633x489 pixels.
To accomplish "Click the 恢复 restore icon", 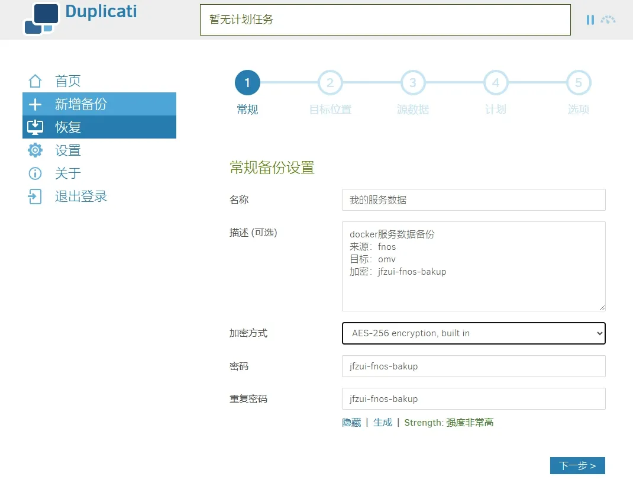I will pos(35,127).
